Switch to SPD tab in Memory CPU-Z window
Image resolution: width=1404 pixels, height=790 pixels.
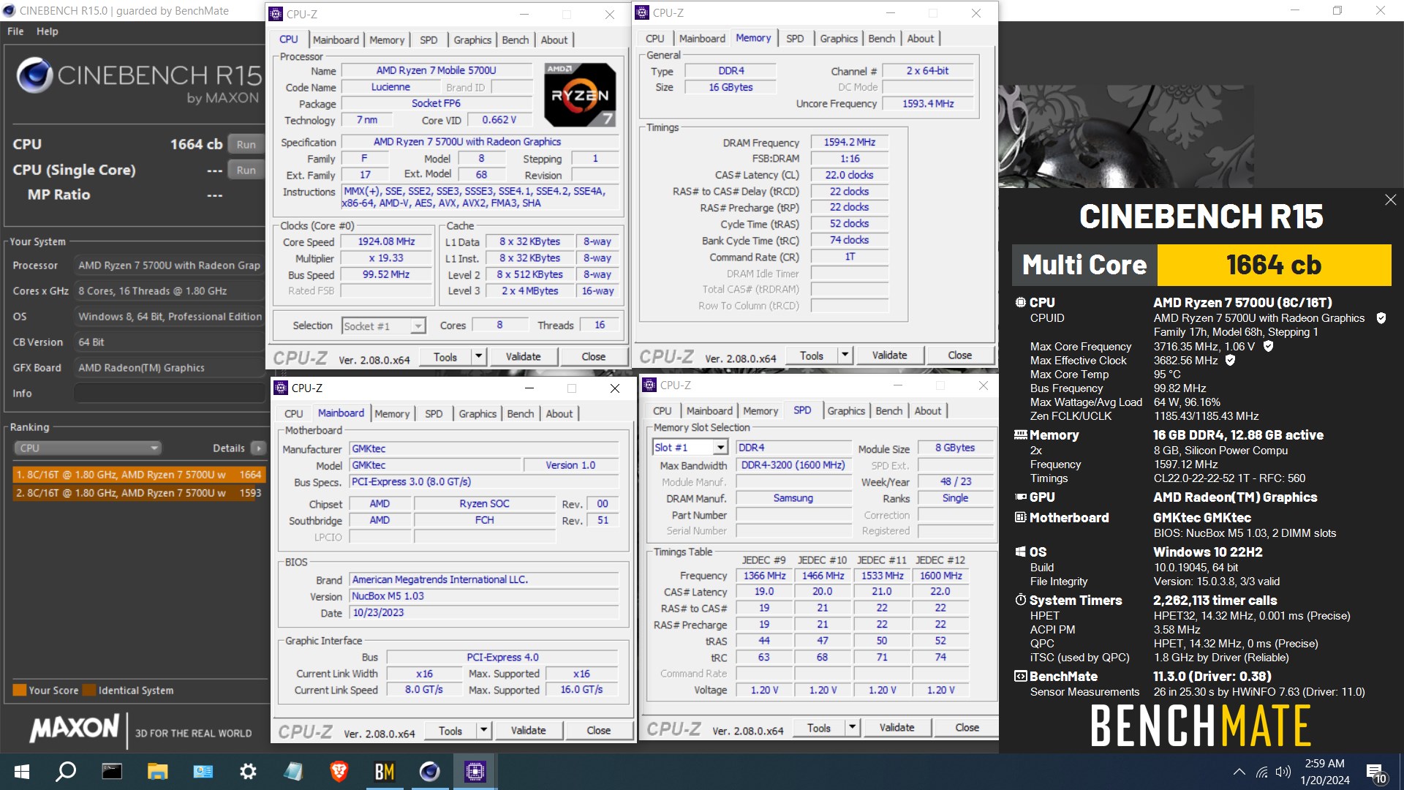[x=795, y=39]
